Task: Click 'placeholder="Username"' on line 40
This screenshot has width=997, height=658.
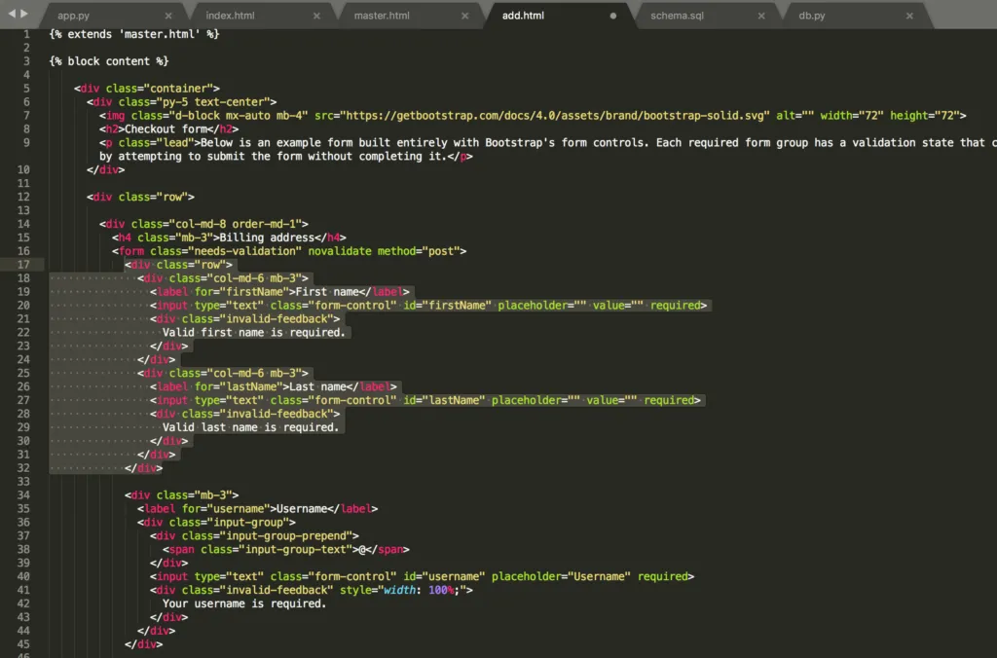Action: point(561,576)
